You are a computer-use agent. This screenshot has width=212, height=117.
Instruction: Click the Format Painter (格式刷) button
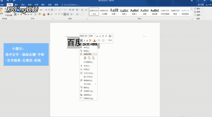pyautogui.click(x=9, y=15)
